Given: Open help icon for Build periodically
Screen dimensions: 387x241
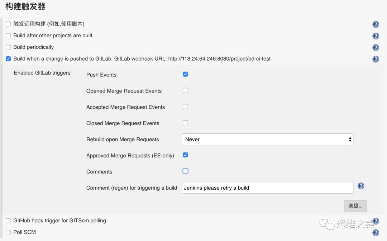Looking at the screenshot, I should [x=376, y=47].
